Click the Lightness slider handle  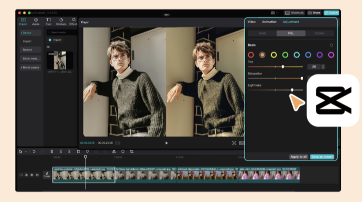point(292,90)
